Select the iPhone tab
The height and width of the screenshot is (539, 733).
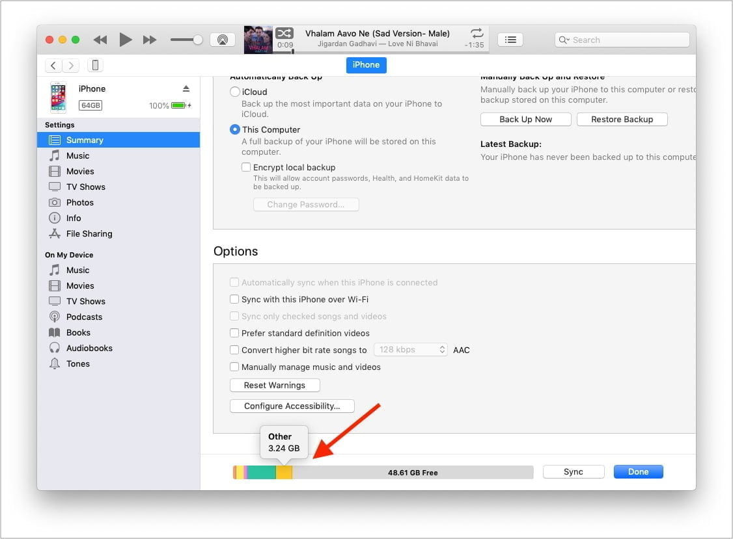366,65
